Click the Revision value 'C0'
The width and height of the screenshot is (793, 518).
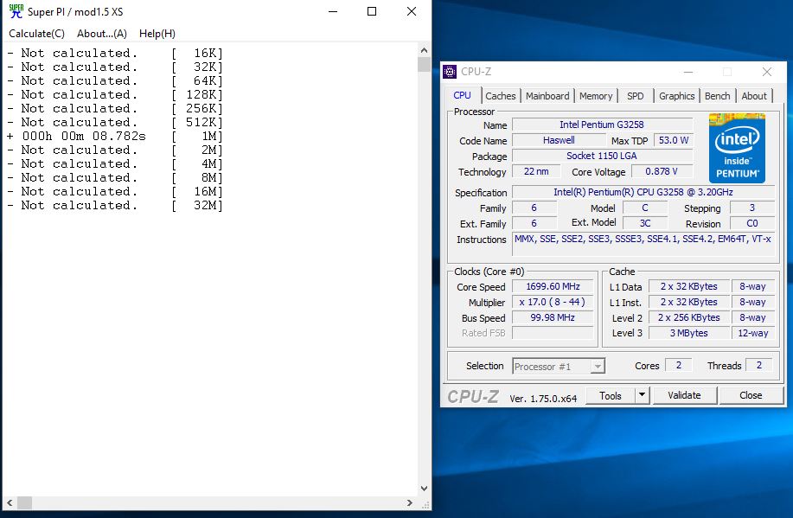pyautogui.click(x=752, y=224)
